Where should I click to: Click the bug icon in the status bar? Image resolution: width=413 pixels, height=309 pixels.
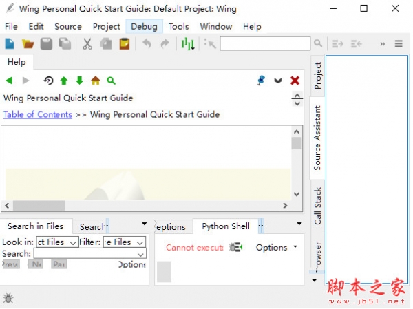click(x=8, y=298)
